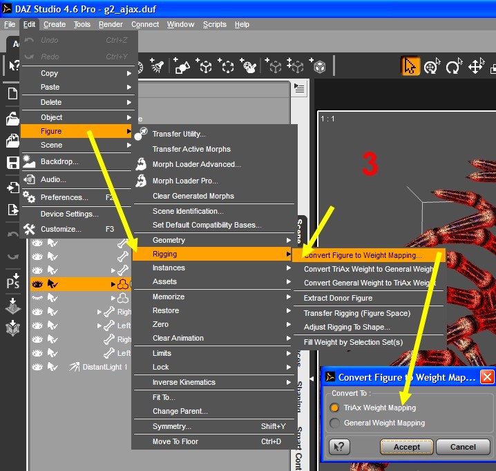Click the Redo curved arrow in left toolbar
The image size is (496, 471).
tap(12, 257)
